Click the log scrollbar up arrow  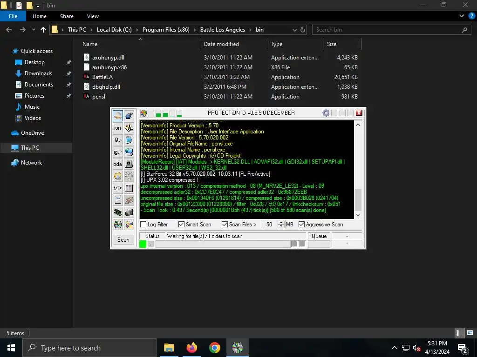point(358,125)
